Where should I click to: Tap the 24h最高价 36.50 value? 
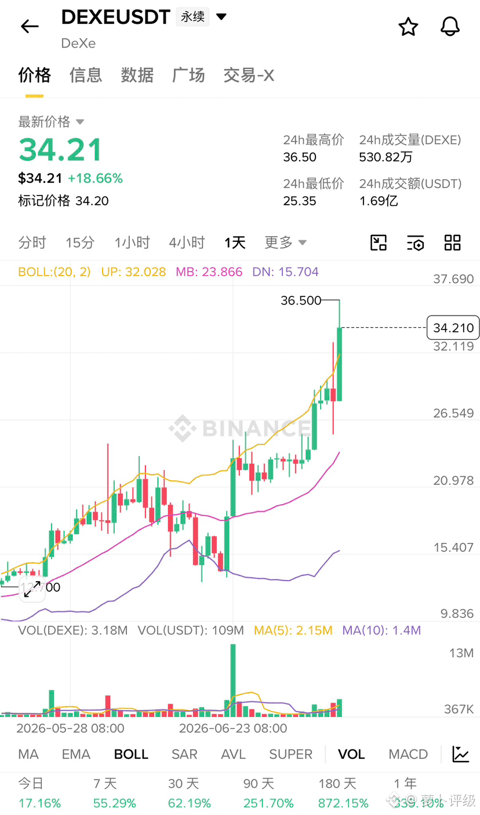coord(300,158)
